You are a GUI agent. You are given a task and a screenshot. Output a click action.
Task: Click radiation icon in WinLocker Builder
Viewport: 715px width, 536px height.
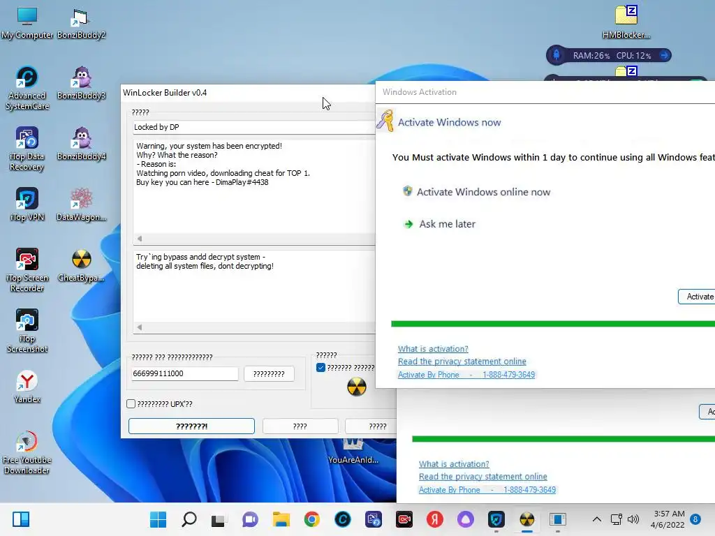[357, 387]
